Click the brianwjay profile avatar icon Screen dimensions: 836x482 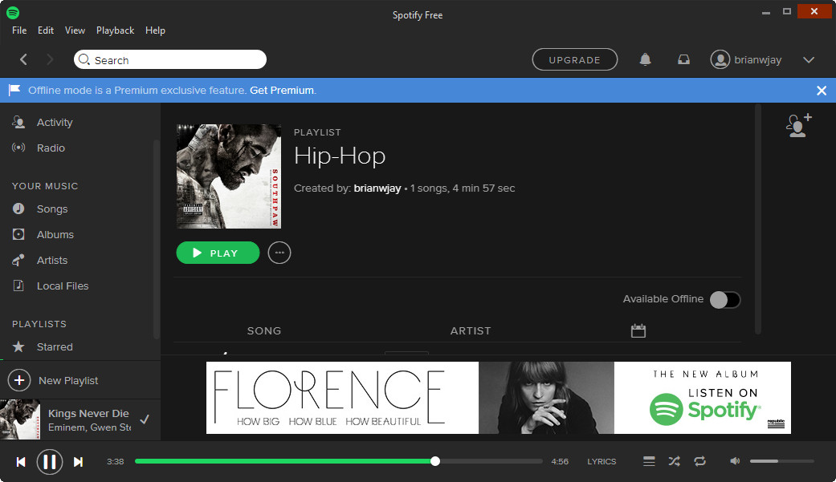coord(720,59)
